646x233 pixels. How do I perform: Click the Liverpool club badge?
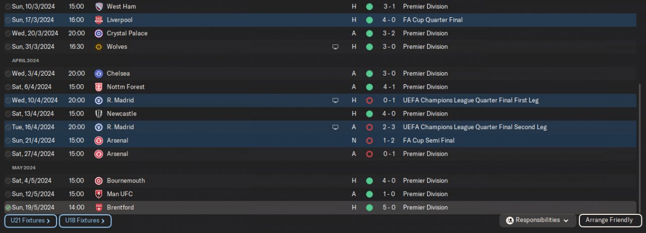tap(99, 20)
